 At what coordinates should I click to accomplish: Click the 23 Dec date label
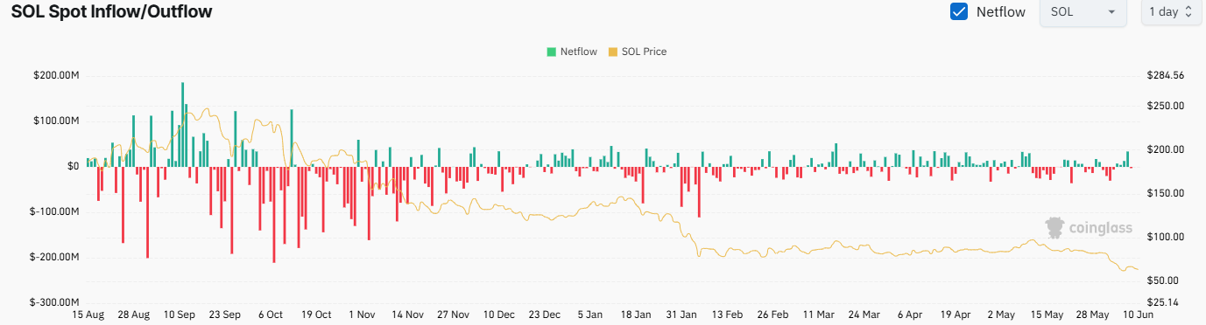(x=545, y=314)
